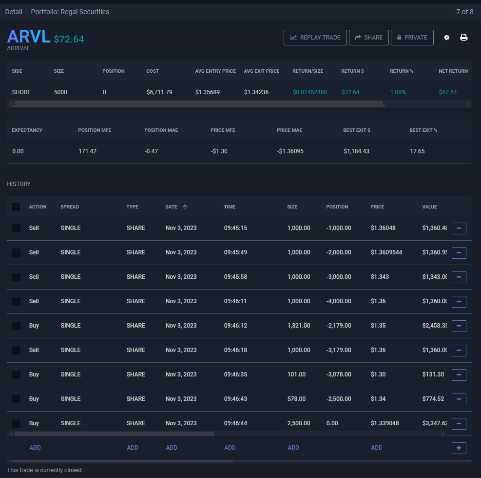This screenshot has width=481, height=478.
Task: Click the summary scrollbar right arrow
Action: [468, 104]
